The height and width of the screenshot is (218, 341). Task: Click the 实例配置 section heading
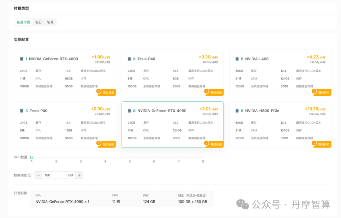[21, 40]
